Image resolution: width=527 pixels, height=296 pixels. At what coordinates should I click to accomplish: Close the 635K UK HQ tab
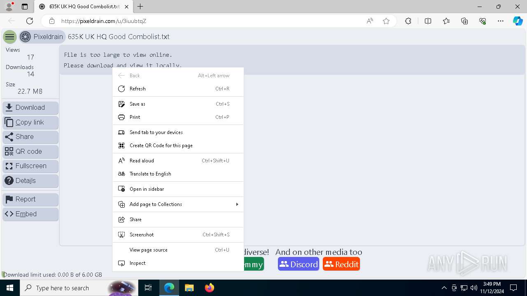127,7
